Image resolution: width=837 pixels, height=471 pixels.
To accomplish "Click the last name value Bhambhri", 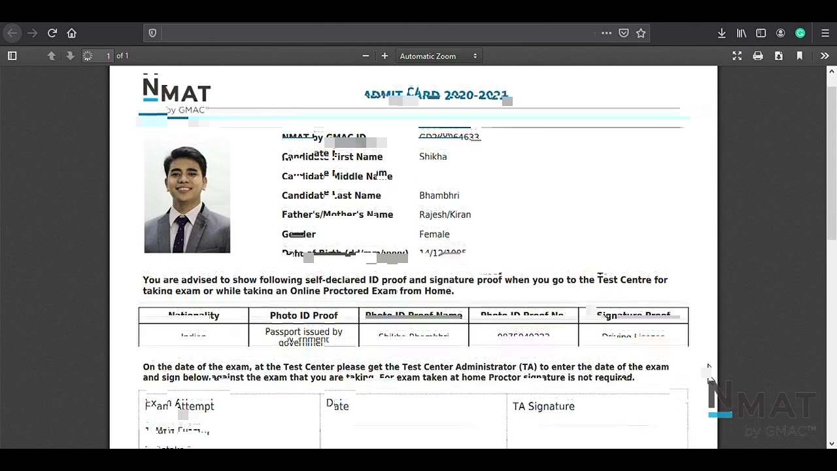I will [x=439, y=196].
